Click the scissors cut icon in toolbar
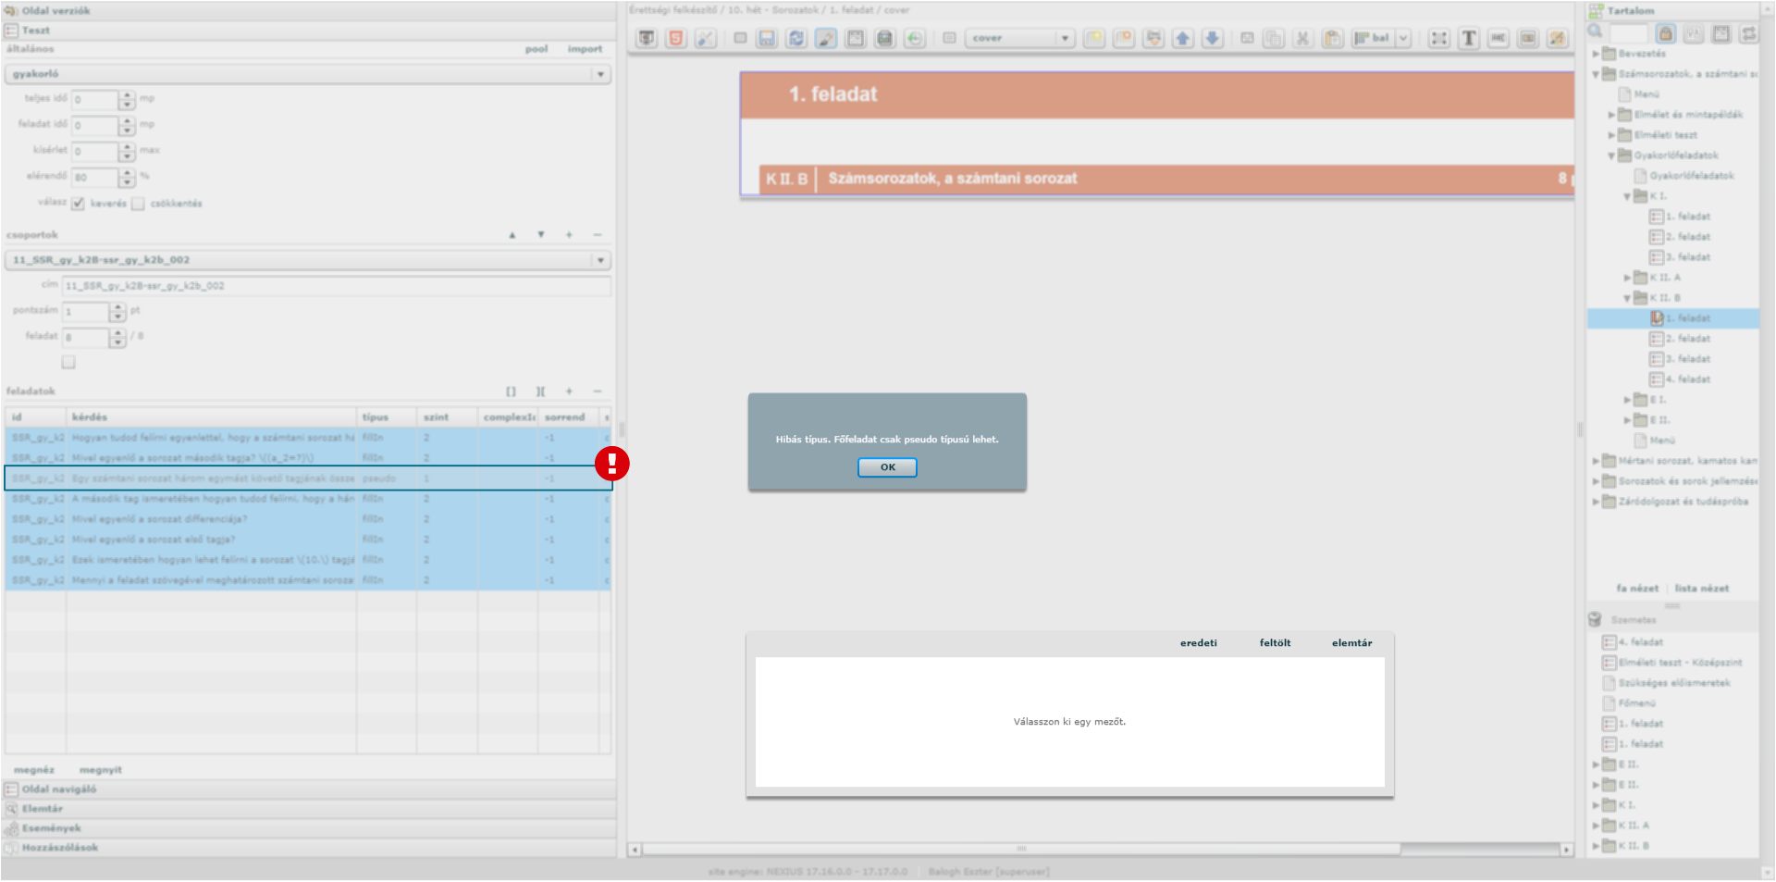The height and width of the screenshot is (882, 1776). click(1302, 38)
